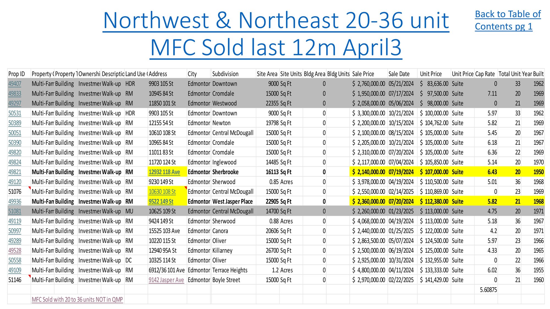Open Prop ID 49528 link
This screenshot has width=550, height=309.
tap(15, 251)
